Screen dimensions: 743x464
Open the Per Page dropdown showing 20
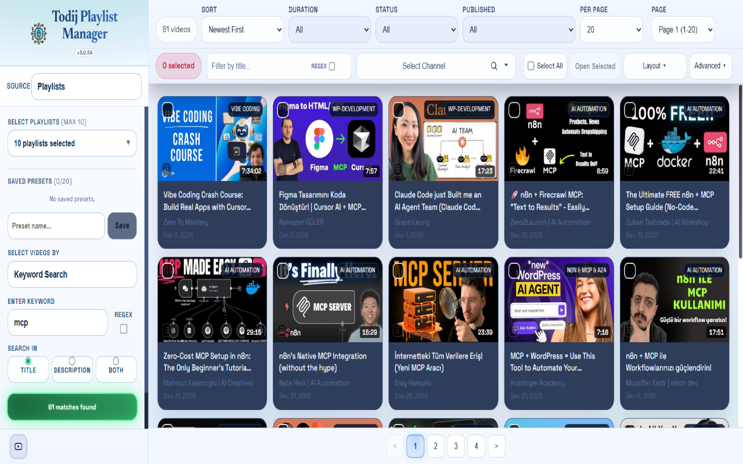(x=611, y=30)
